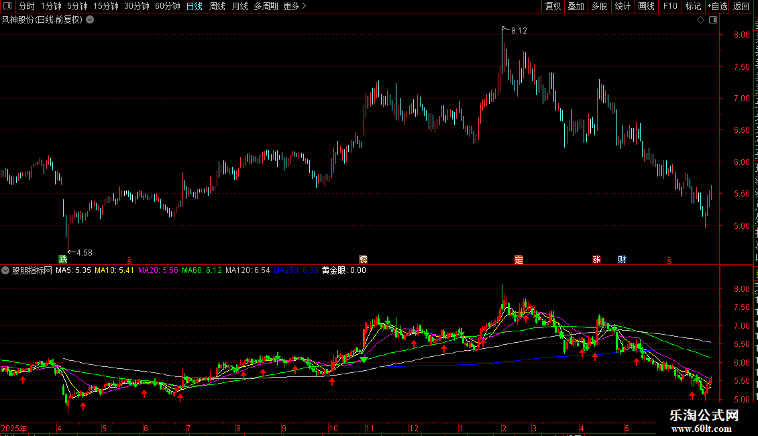758x436 pixels.
Task: Click 8.00 on main chart price axis
Action: (741, 35)
